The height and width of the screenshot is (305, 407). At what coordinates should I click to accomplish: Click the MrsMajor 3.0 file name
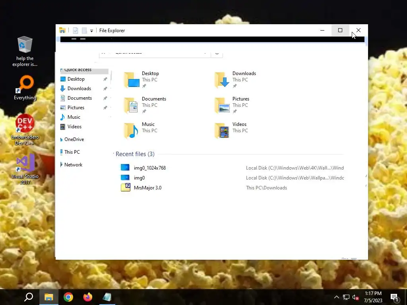[148, 188]
